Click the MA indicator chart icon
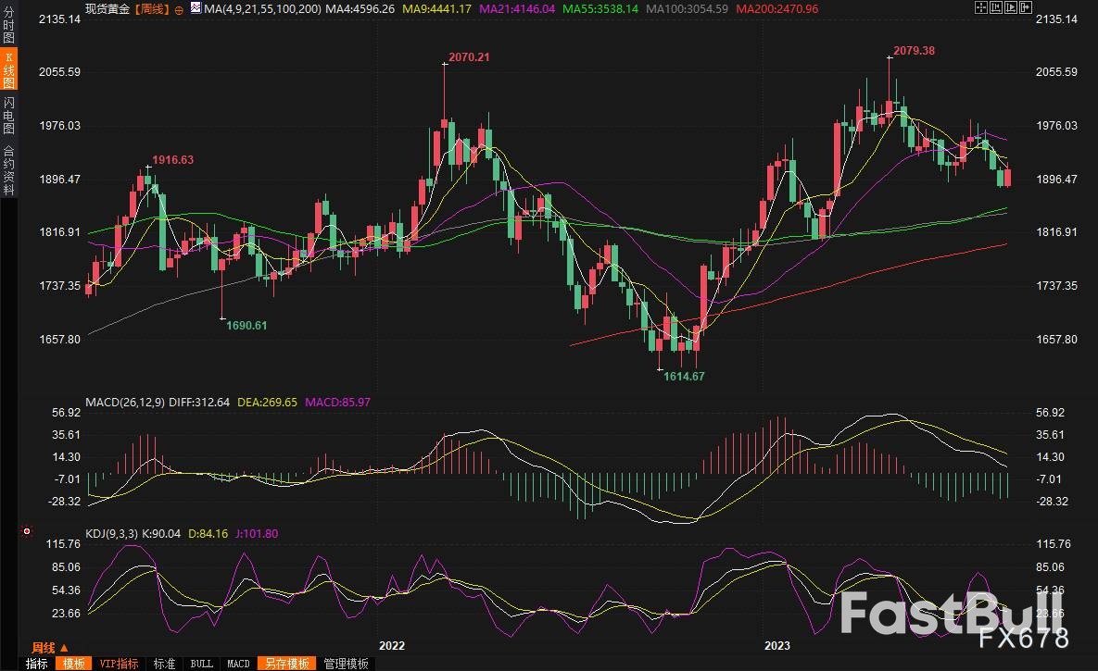The width and height of the screenshot is (1098, 671). 196,7
